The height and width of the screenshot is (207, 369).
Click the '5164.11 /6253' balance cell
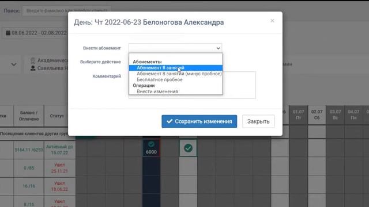pos(29,149)
